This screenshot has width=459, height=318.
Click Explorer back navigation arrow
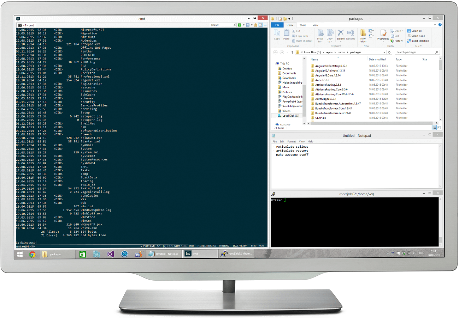(x=275, y=52)
